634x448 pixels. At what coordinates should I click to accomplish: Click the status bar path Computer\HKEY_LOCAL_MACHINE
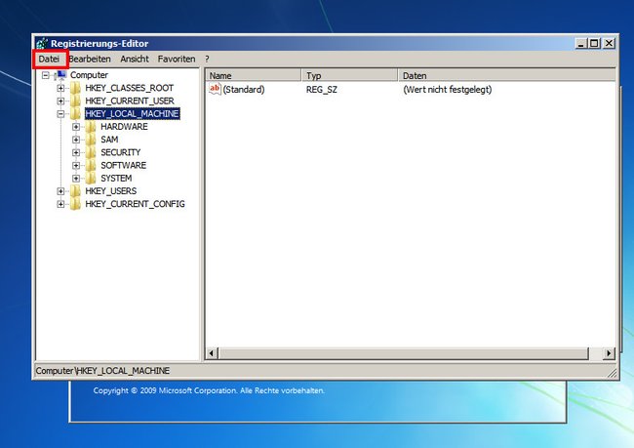tap(102, 371)
